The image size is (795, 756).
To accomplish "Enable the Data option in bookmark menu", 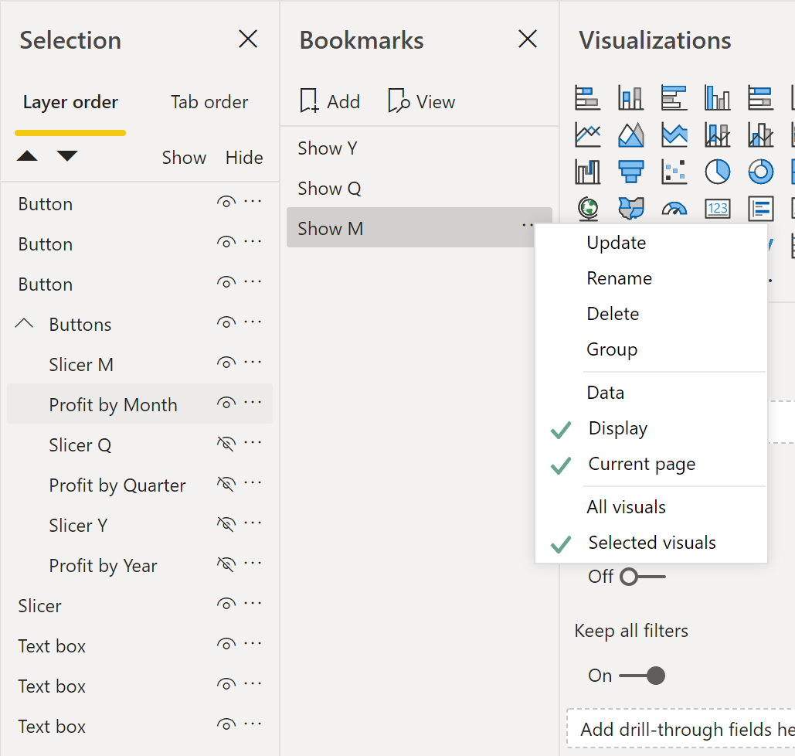I will [651, 393].
